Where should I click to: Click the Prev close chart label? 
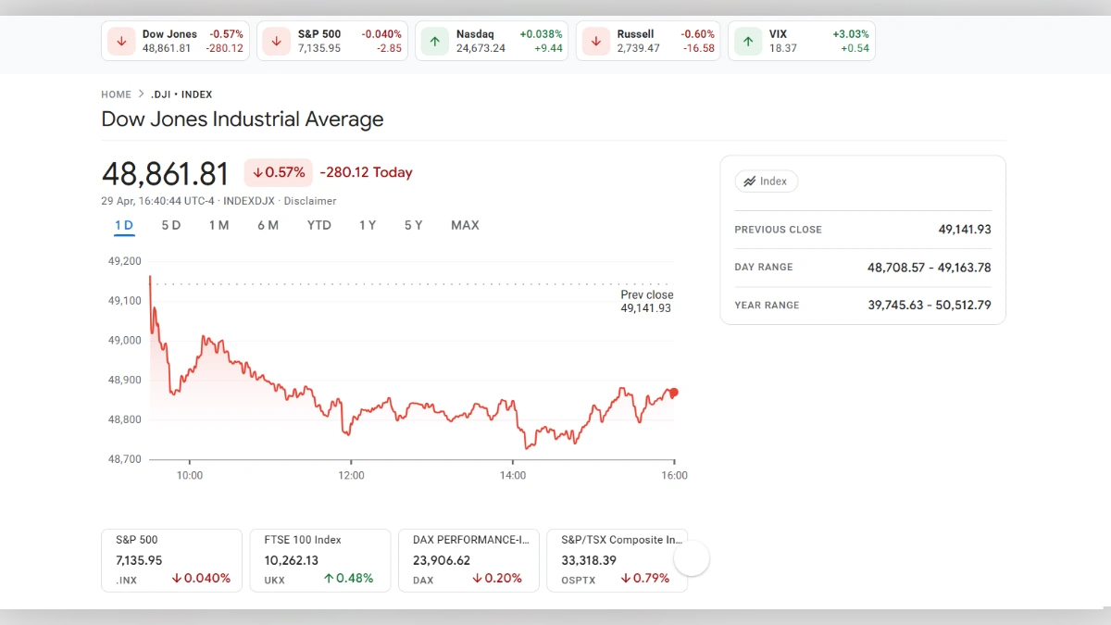[x=646, y=302]
